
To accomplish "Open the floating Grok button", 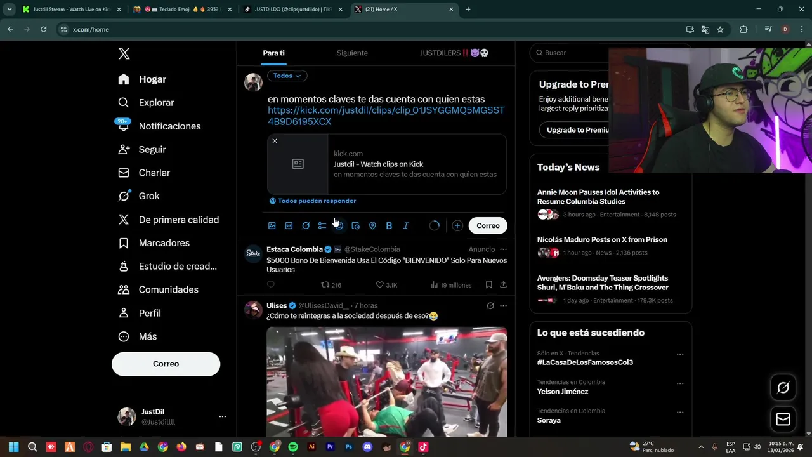I will point(783,388).
